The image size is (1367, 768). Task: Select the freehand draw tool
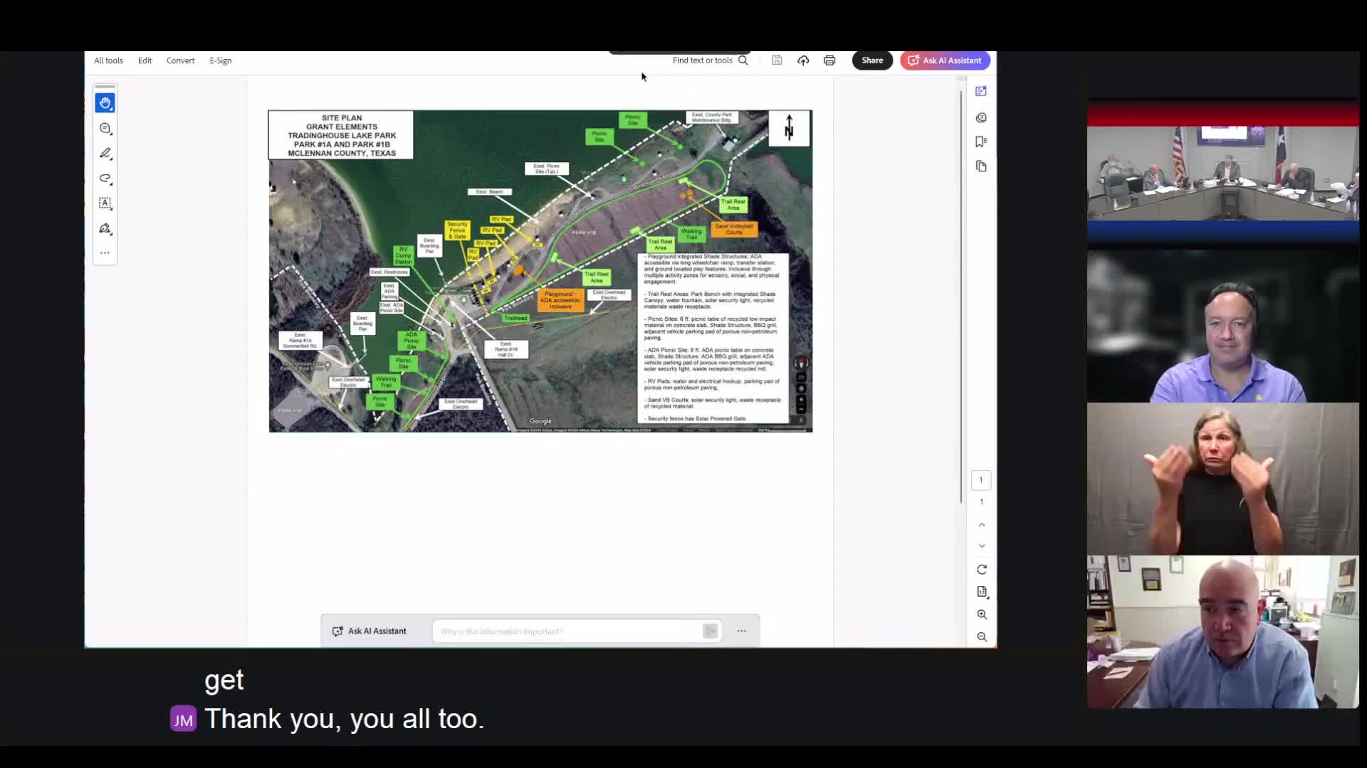(105, 178)
